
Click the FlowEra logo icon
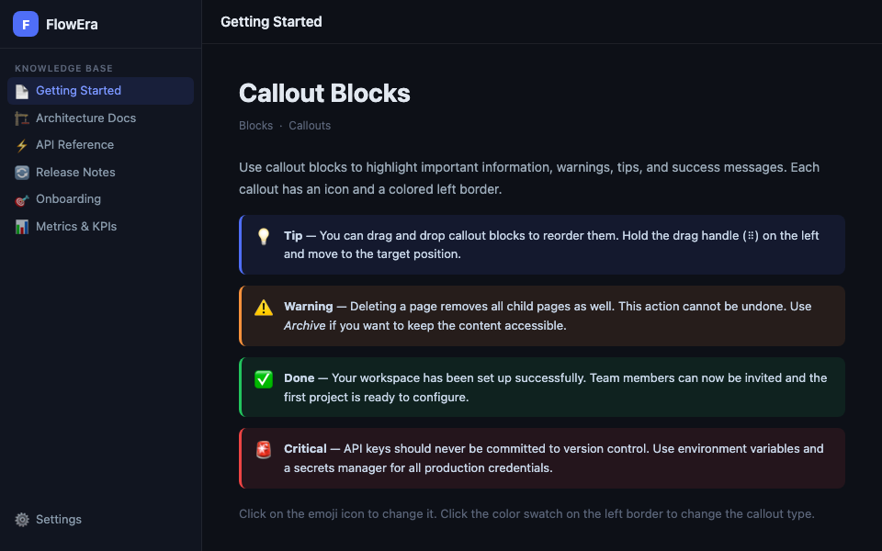tap(26, 24)
